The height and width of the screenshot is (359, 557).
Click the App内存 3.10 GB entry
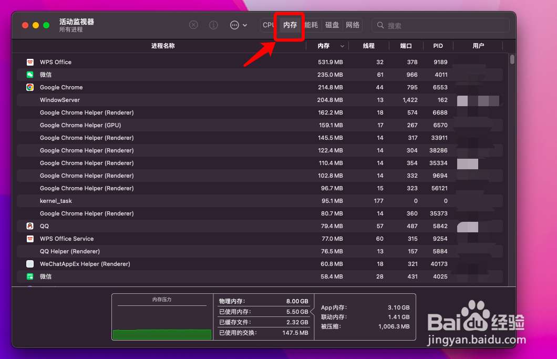pos(365,307)
